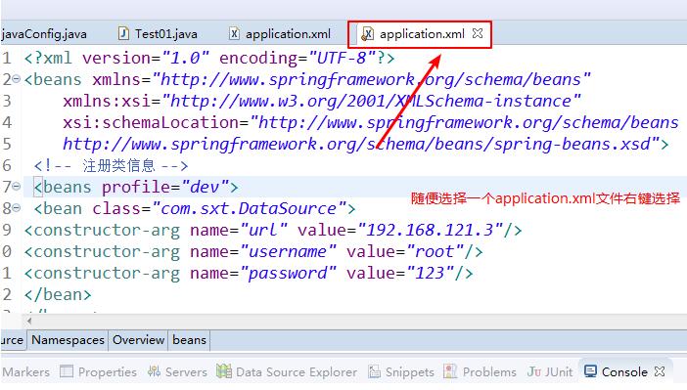Open the JUnit view tab
This screenshot has width=687, height=390.
coord(550,371)
